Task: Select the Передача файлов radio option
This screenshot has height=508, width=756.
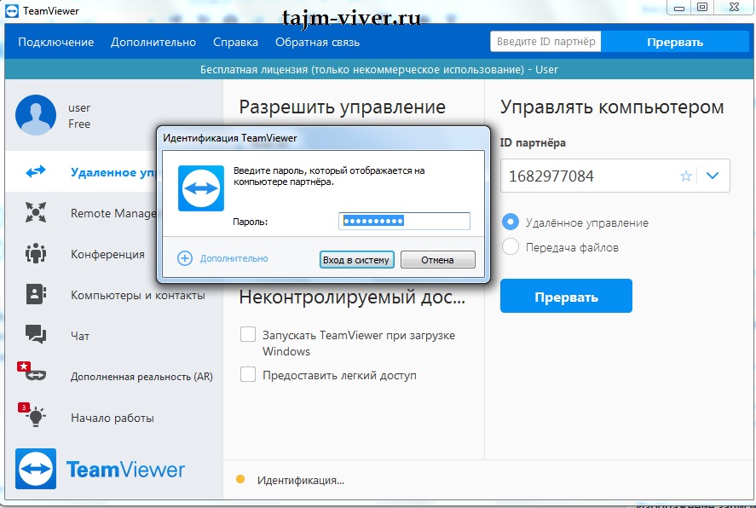Action: point(511,246)
